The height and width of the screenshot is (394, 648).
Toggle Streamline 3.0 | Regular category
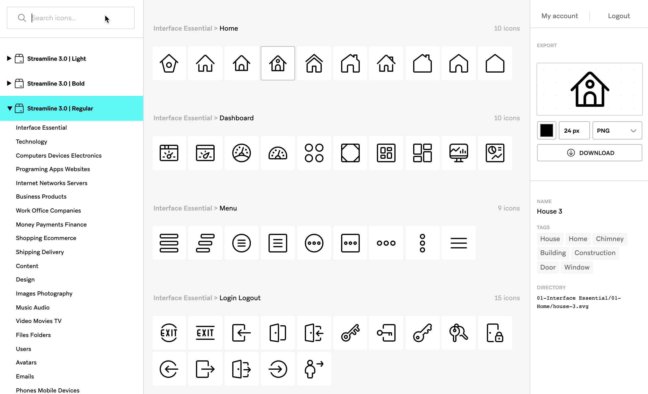[9, 108]
